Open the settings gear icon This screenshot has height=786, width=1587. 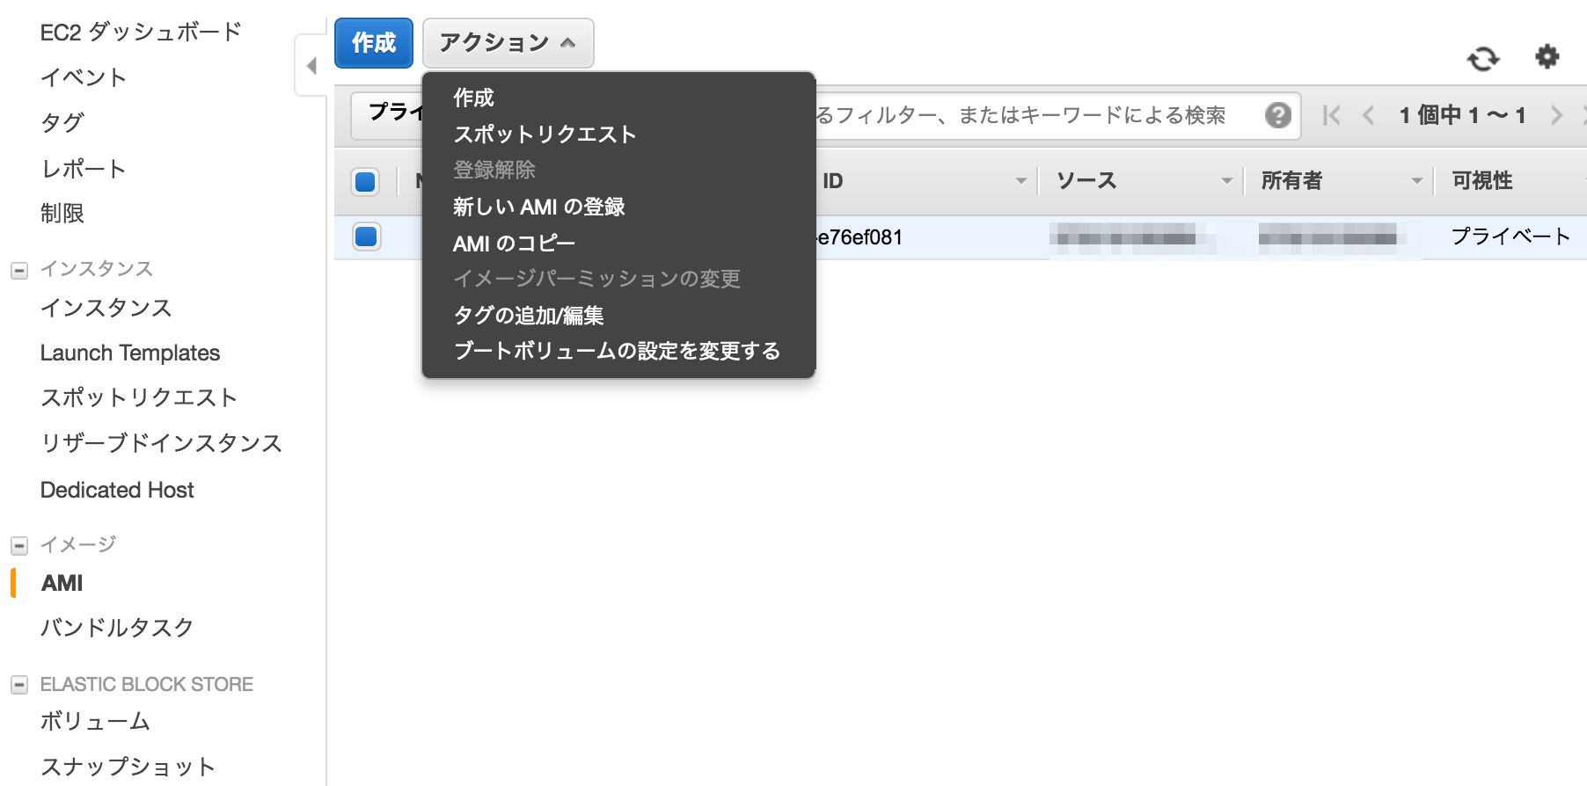pos(1547,57)
